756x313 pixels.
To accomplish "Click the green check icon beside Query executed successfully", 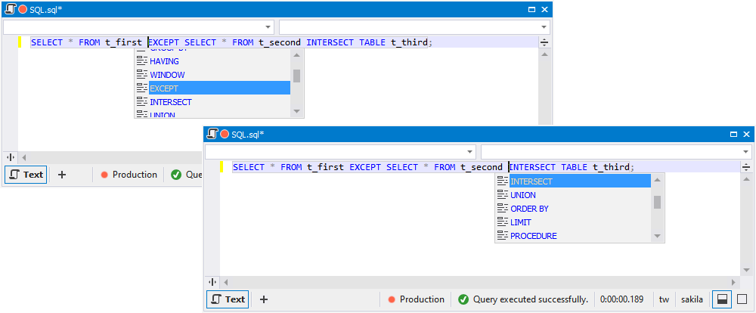I will (463, 299).
